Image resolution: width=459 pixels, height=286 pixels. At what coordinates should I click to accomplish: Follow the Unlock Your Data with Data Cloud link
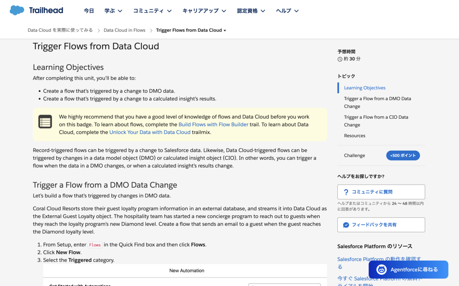pos(150,132)
